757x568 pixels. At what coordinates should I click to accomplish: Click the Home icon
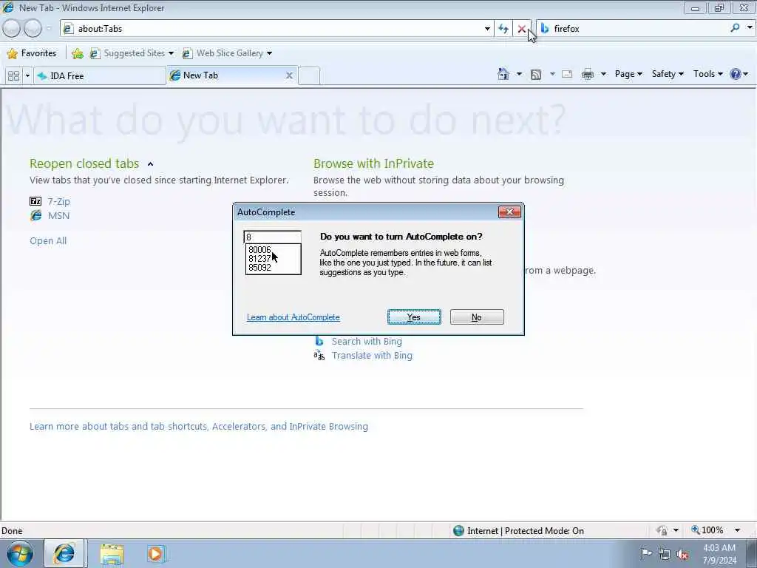pos(503,74)
